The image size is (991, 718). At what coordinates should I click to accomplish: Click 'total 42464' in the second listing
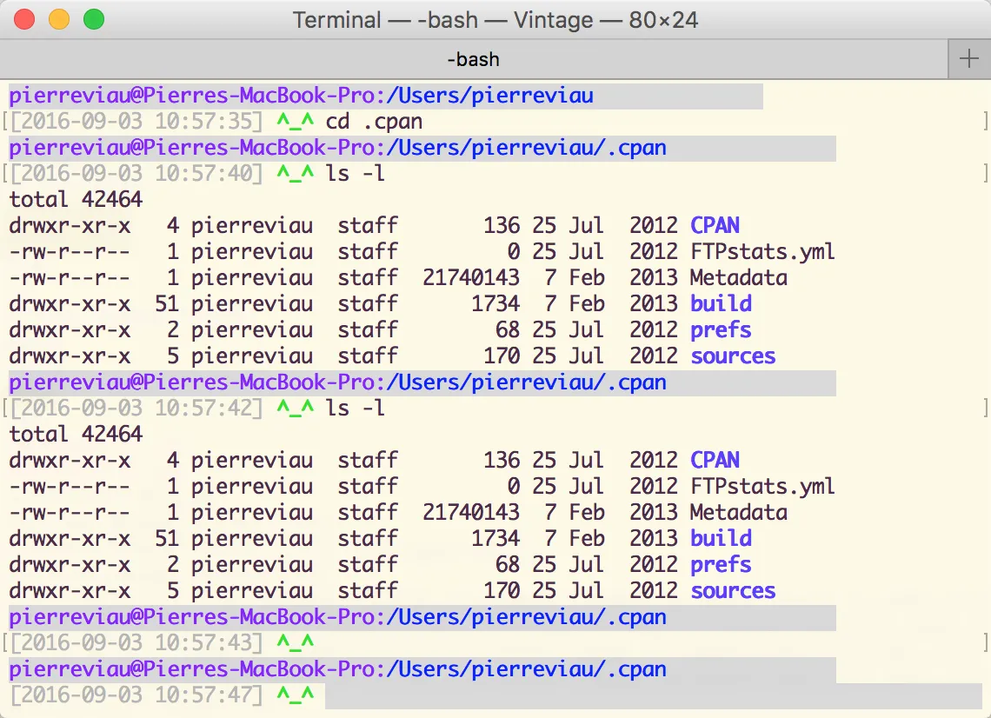(x=76, y=435)
